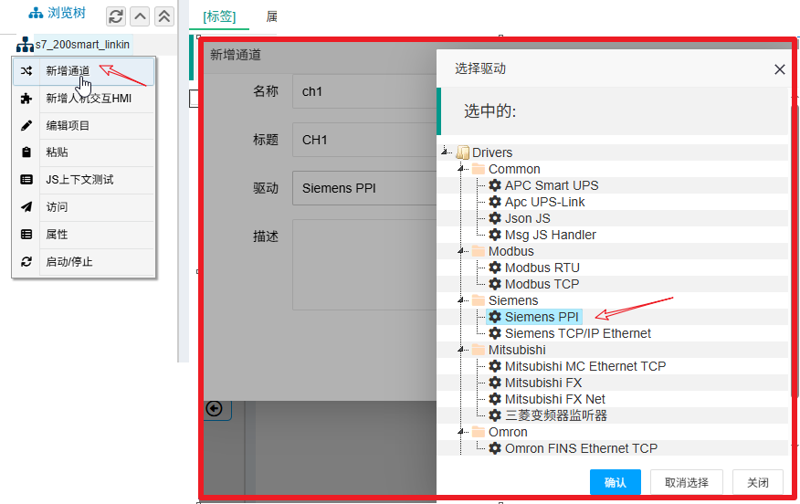
Task: Click the pencil icon next to 编辑项目
Action: (x=26, y=125)
